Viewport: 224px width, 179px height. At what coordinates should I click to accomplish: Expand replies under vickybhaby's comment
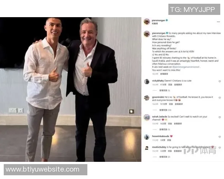click(165, 91)
